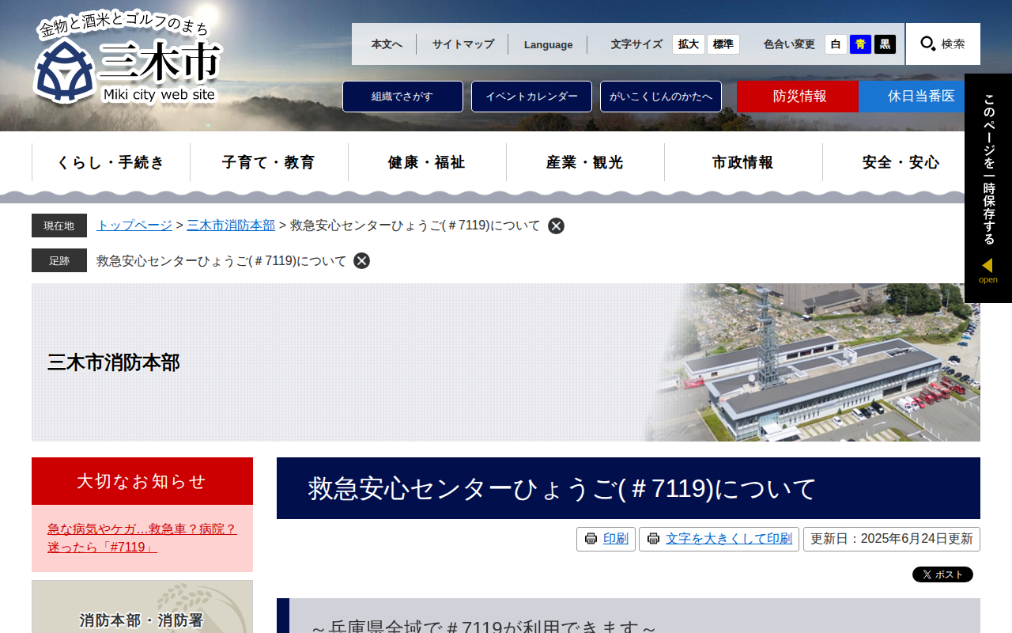Open the Language selection link
Viewport: 1012px width, 633px height.
pos(548,44)
